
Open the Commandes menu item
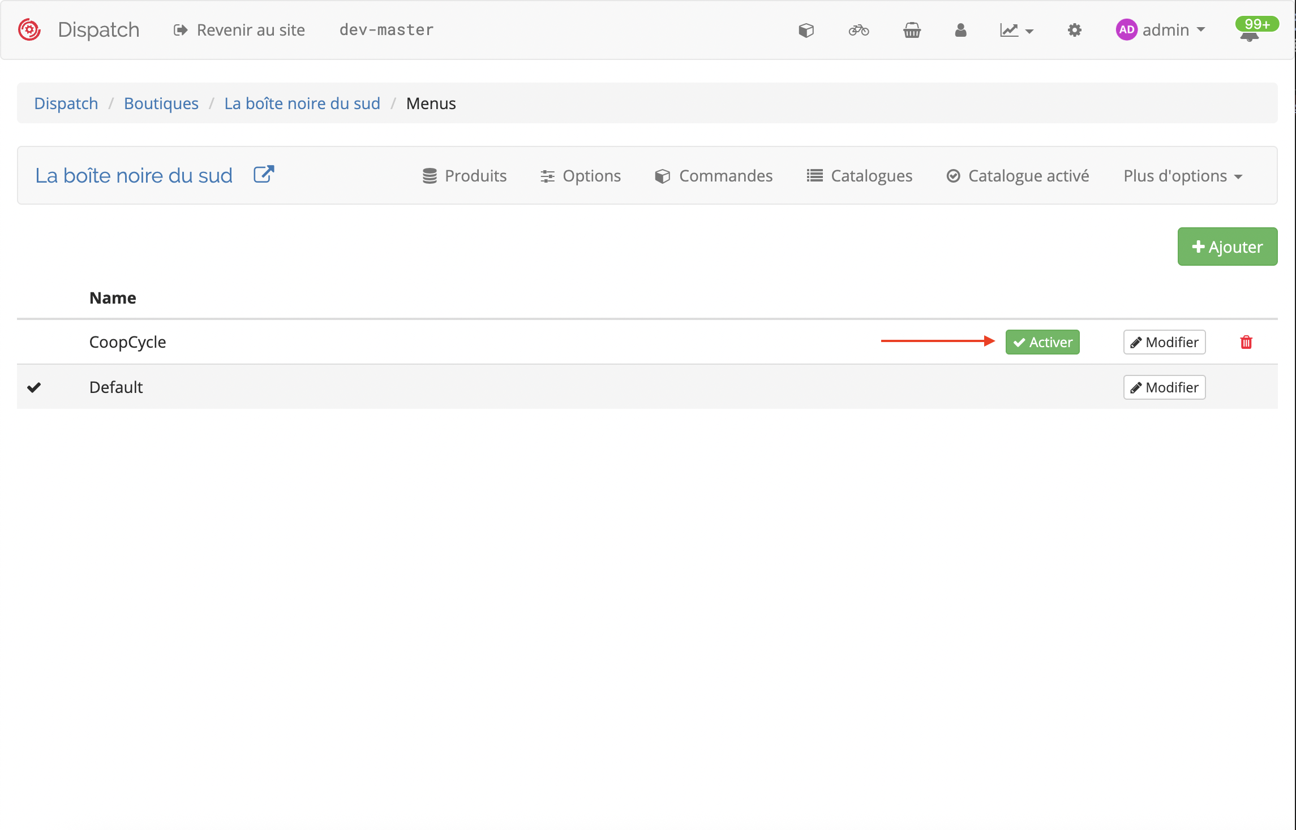[714, 176]
